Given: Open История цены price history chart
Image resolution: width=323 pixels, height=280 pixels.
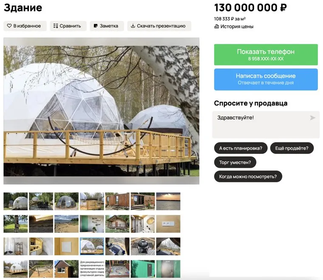Looking at the screenshot, I should pos(234,27).
